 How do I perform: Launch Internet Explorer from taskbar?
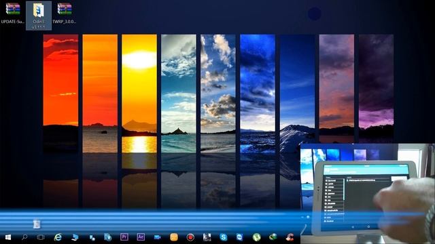(58, 237)
